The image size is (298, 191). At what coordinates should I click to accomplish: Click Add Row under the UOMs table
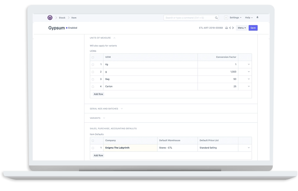tap(98, 94)
